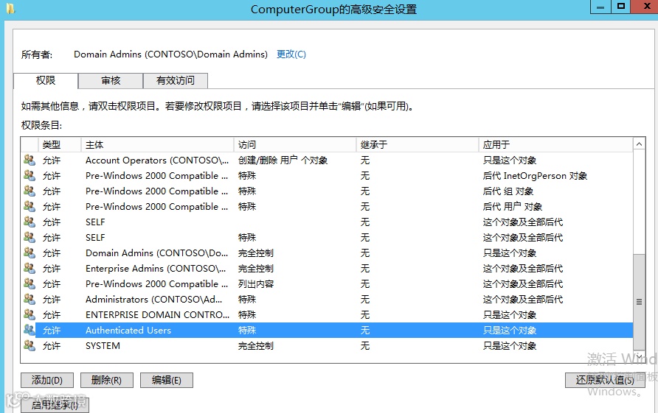
Task: Click the 编辑(E) button
Action: point(167,381)
